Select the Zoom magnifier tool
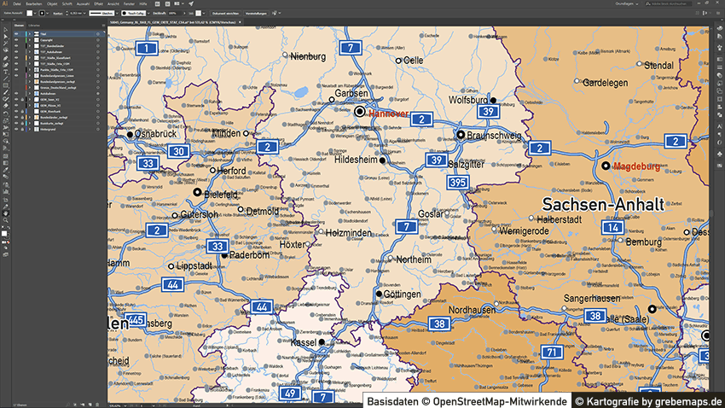 coord(5,219)
